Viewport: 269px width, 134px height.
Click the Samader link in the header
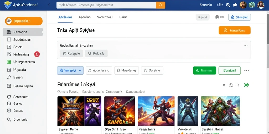[206, 5]
